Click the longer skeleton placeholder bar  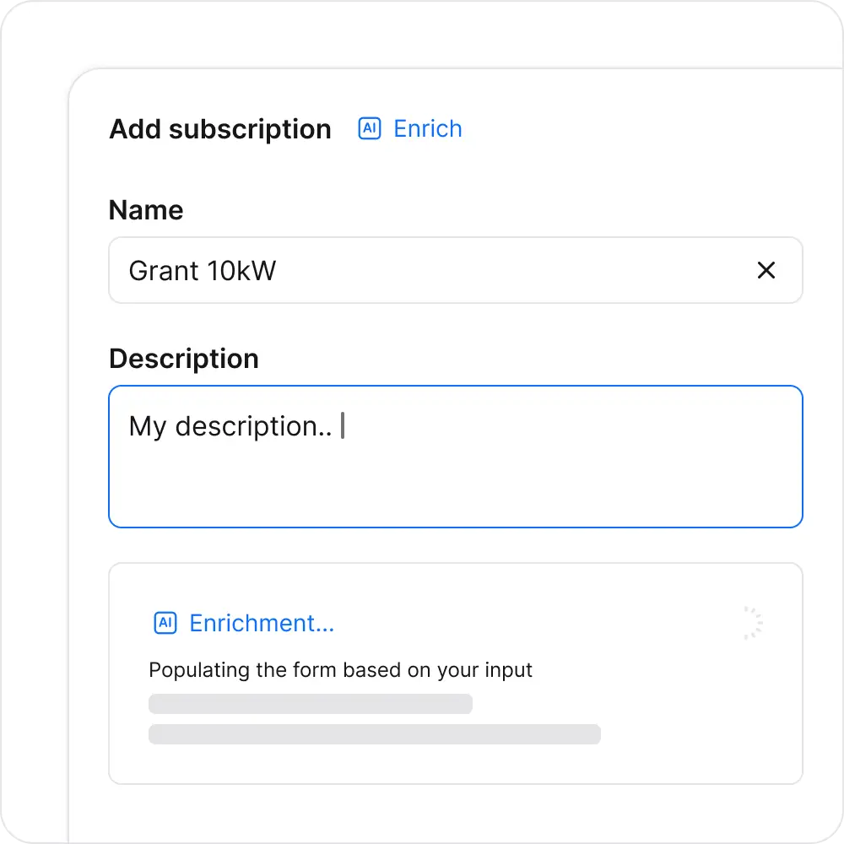[x=374, y=734]
